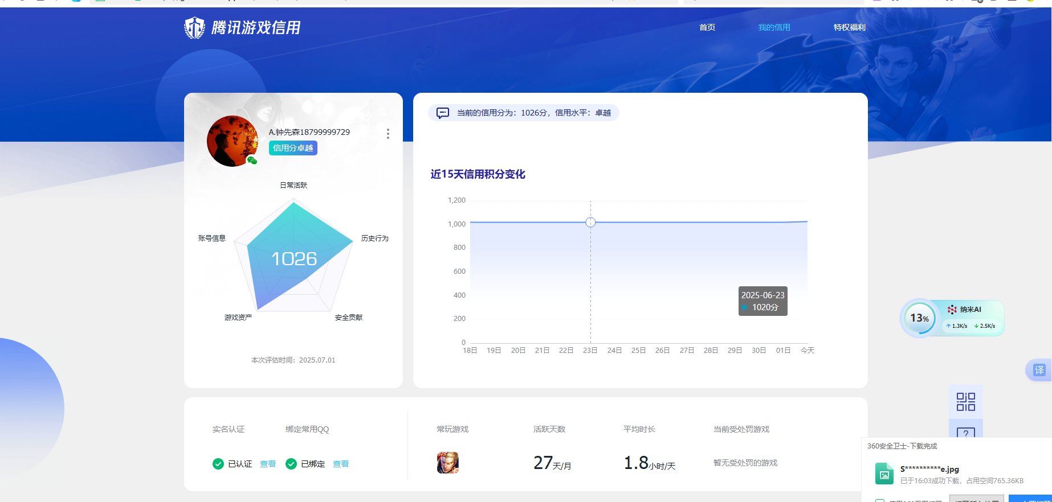
Task: Open the QR code sidebar button
Action: point(966,402)
